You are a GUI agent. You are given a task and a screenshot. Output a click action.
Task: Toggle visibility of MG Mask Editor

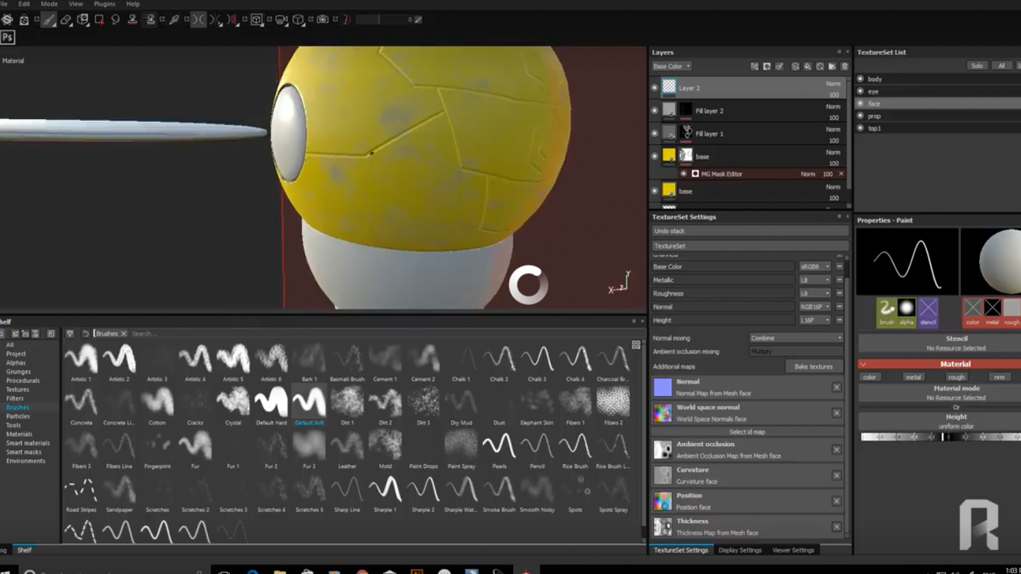[x=684, y=174]
